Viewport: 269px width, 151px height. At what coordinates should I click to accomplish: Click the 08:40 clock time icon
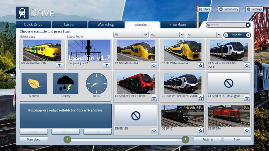(x=97, y=83)
